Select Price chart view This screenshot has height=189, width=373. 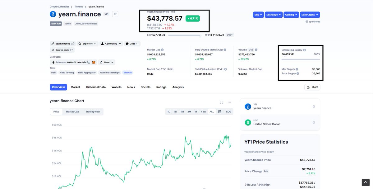click(56, 112)
